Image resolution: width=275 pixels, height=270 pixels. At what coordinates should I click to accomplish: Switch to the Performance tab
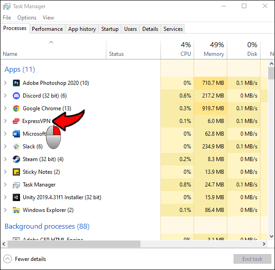pyautogui.click(x=47, y=29)
